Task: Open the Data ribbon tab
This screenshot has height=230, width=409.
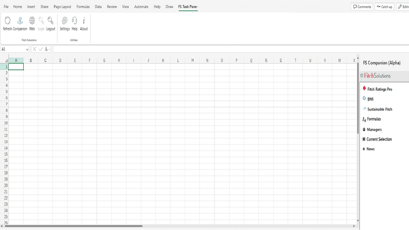Action: click(98, 7)
